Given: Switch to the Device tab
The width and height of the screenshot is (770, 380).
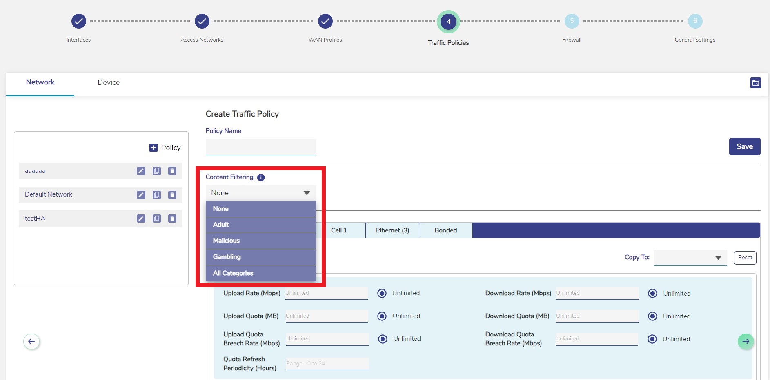Looking at the screenshot, I should tap(109, 82).
